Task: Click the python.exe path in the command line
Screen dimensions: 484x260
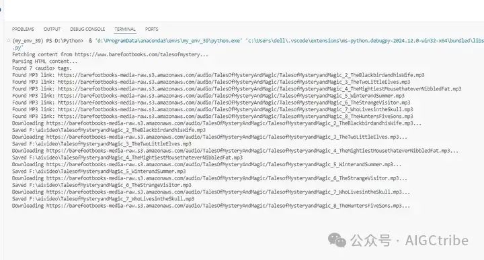Action: (x=169, y=41)
